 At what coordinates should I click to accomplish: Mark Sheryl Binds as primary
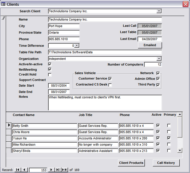point(169,150)
